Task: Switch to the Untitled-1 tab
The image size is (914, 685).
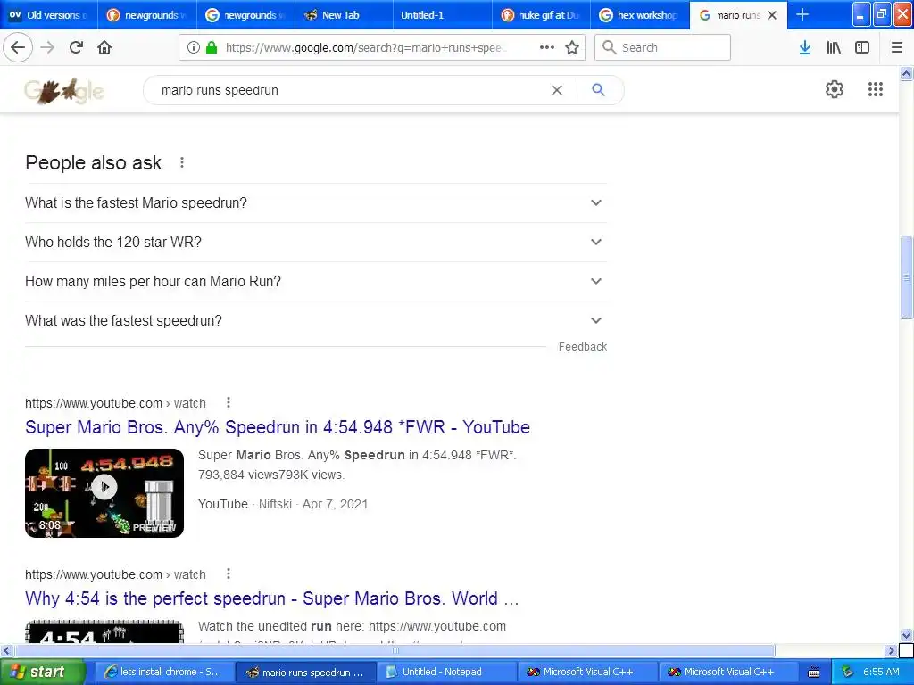Action: tap(443, 15)
